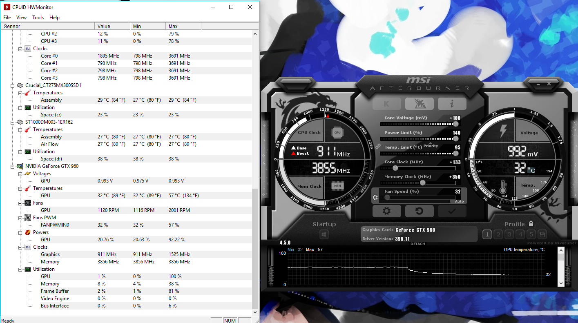Open the View menu in HWMonitor
The height and width of the screenshot is (323, 578).
point(21,18)
